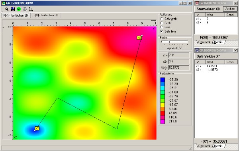Select the 'Fein' resolution option
Screen dimensions: 239x151
pyautogui.click(x=162, y=27)
